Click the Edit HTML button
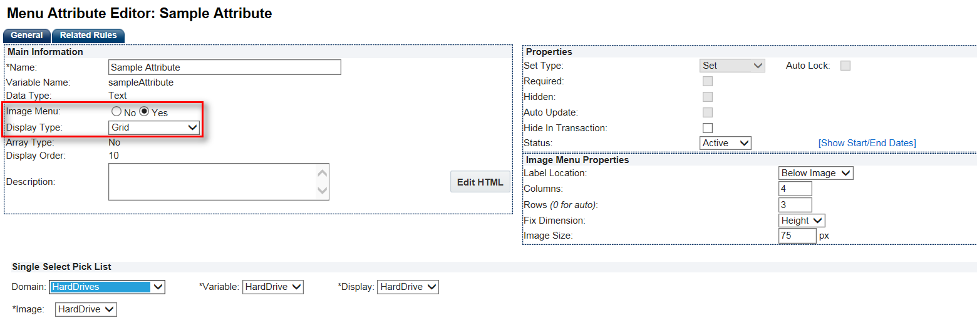The image size is (977, 318). pos(480,182)
